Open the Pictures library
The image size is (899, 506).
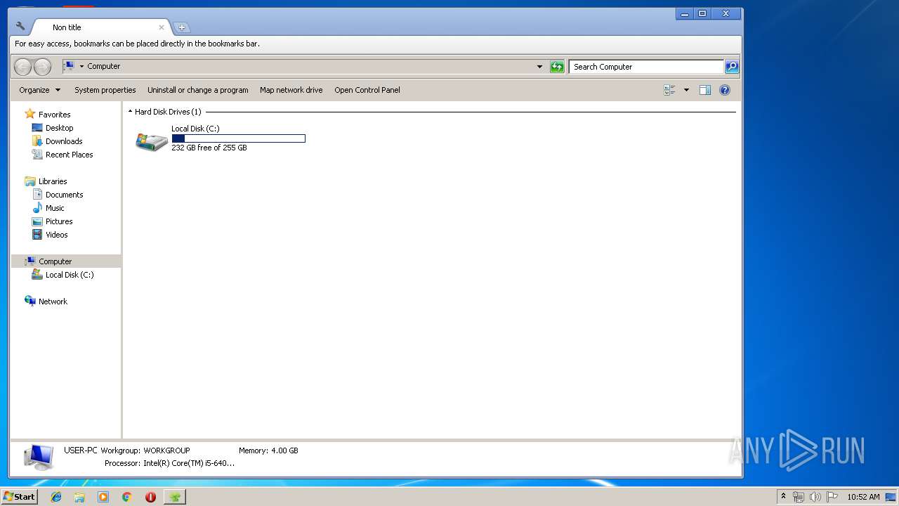point(59,221)
